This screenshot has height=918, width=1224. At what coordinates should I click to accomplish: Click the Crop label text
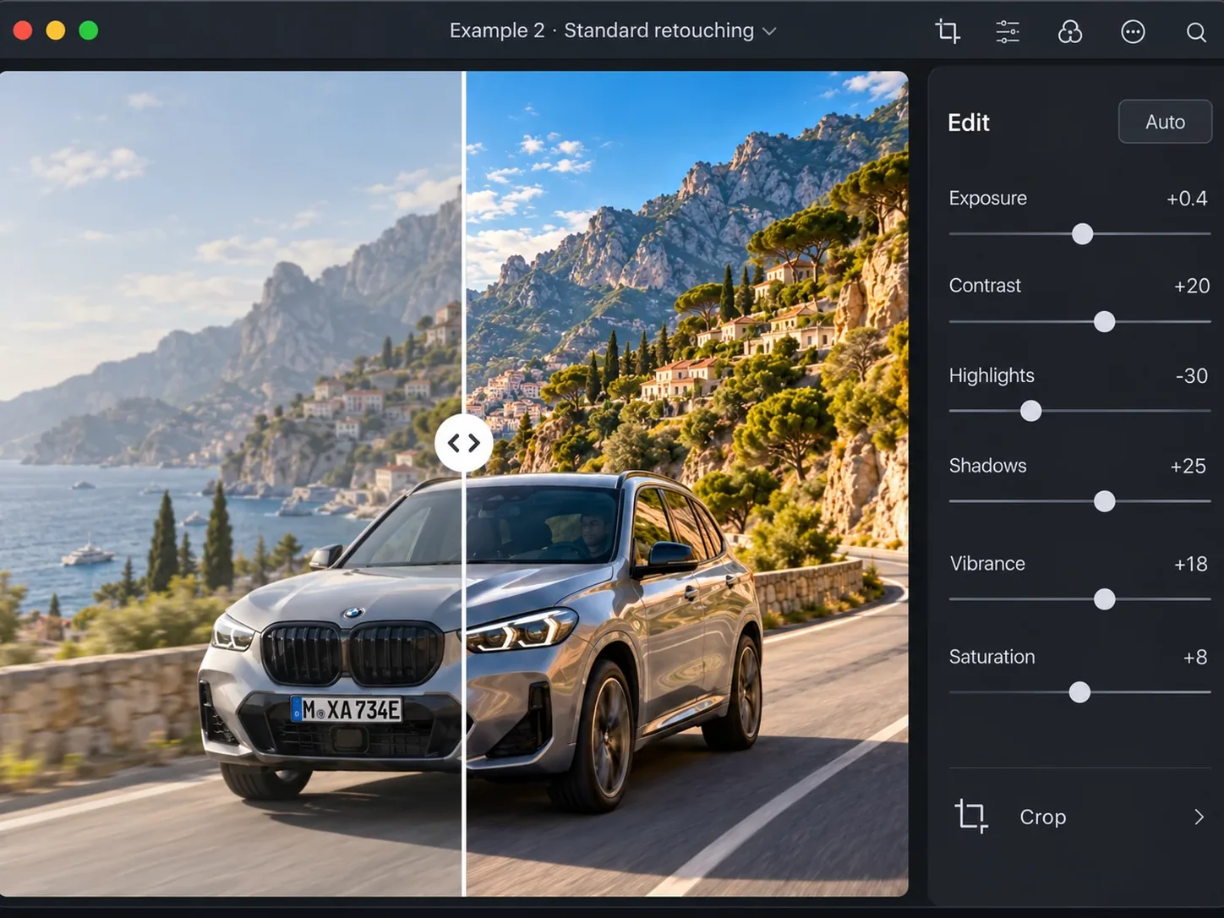[1043, 817]
